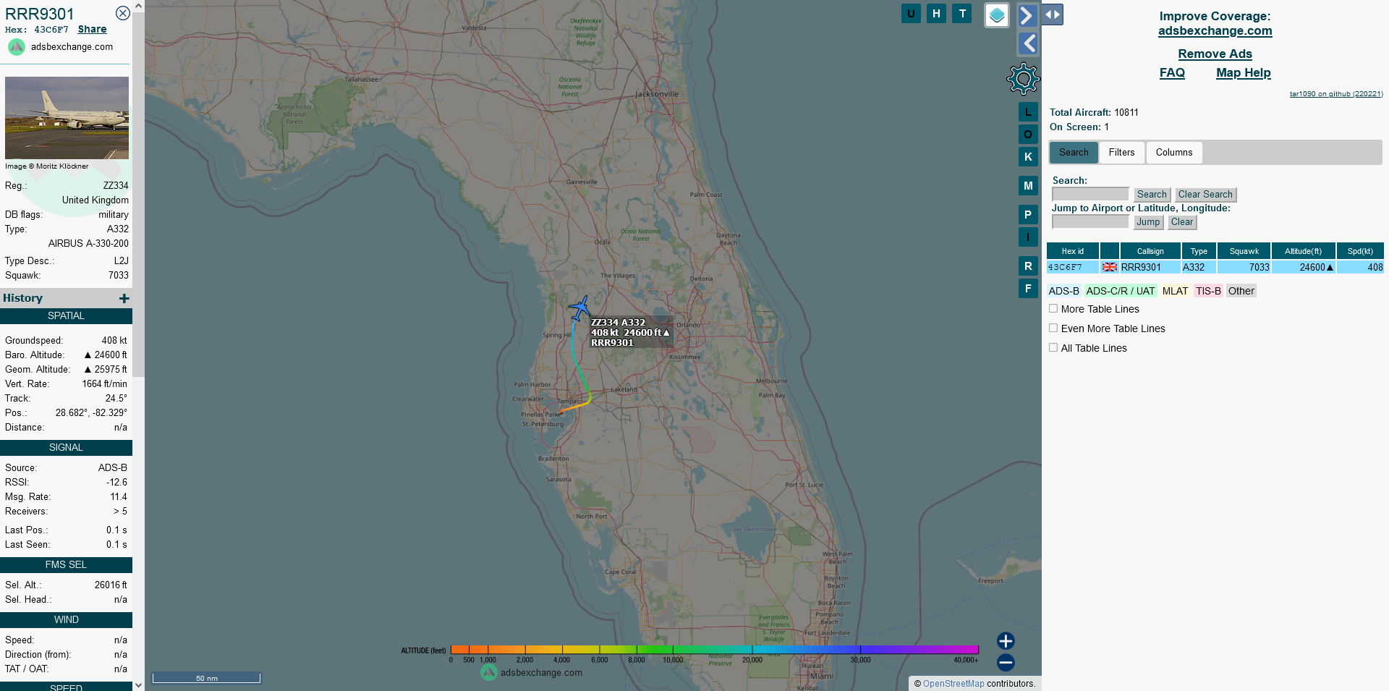Select the 43C6F7 aircraft table row
This screenshot has width=1389, height=691.
pos(1215,268)
